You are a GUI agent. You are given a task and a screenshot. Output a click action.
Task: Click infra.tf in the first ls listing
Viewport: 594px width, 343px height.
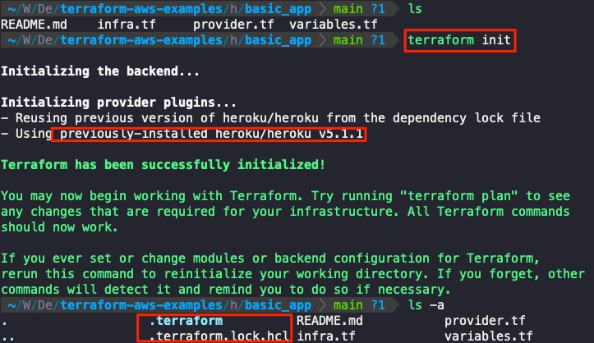127,25
